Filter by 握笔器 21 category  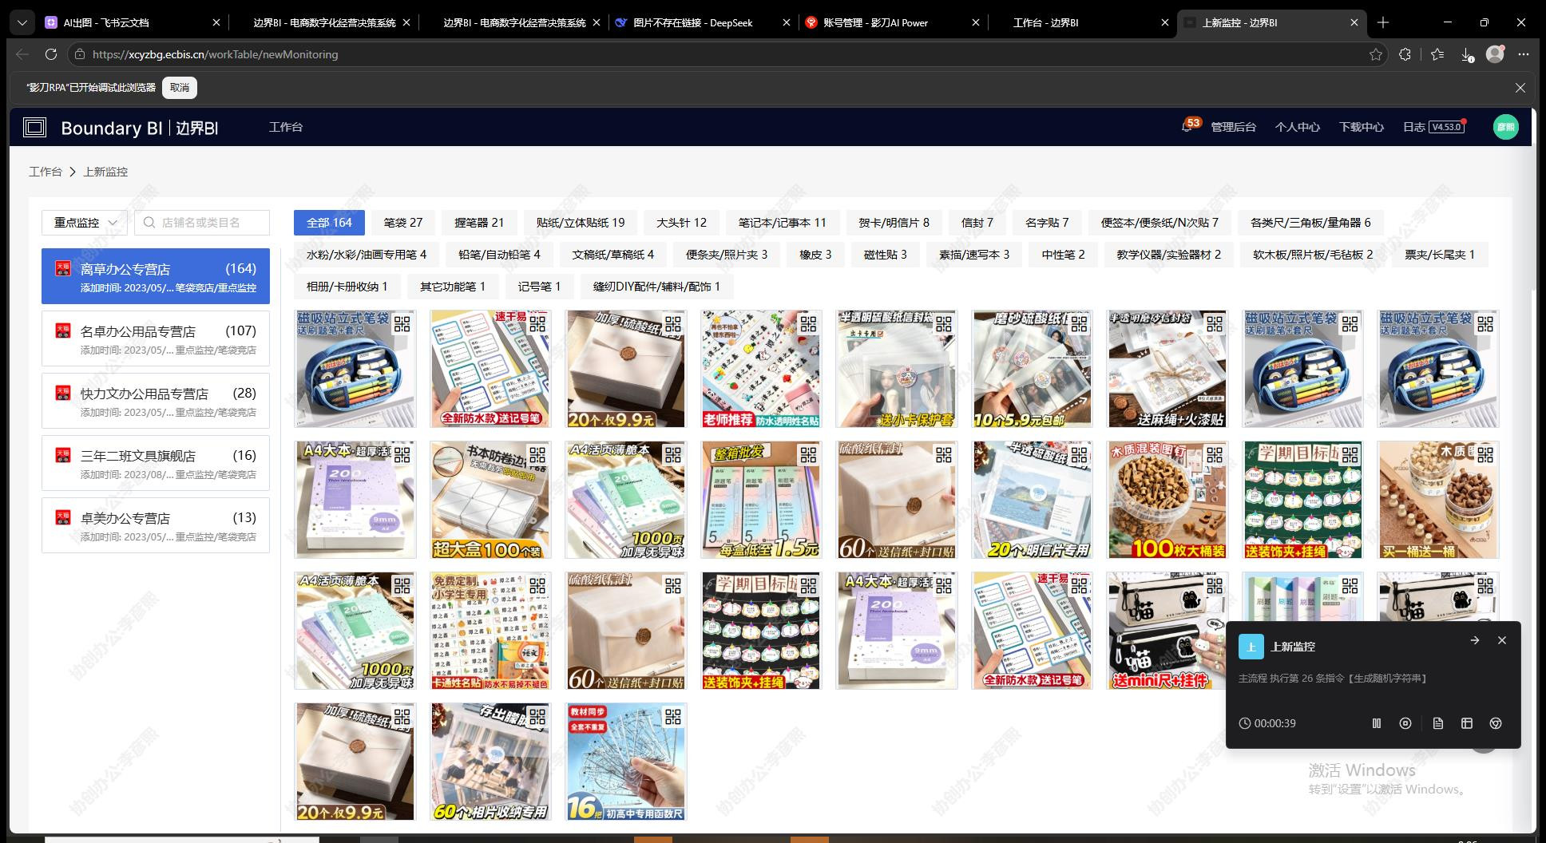(479, 223)
